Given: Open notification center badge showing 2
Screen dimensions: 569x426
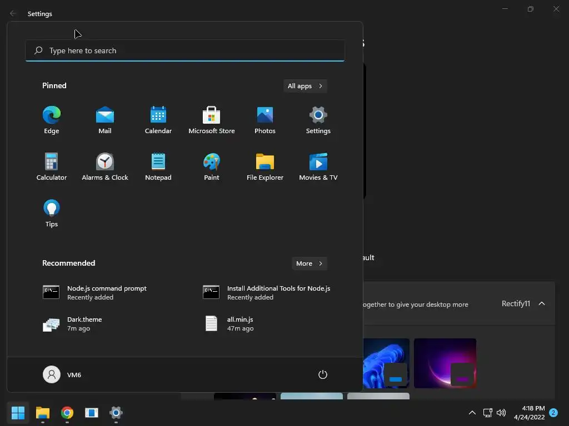Looking at the screenshot, I should pos(553,413).
